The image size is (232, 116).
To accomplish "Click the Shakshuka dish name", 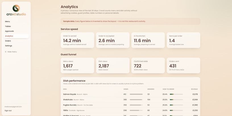I will tap(68, 100).
